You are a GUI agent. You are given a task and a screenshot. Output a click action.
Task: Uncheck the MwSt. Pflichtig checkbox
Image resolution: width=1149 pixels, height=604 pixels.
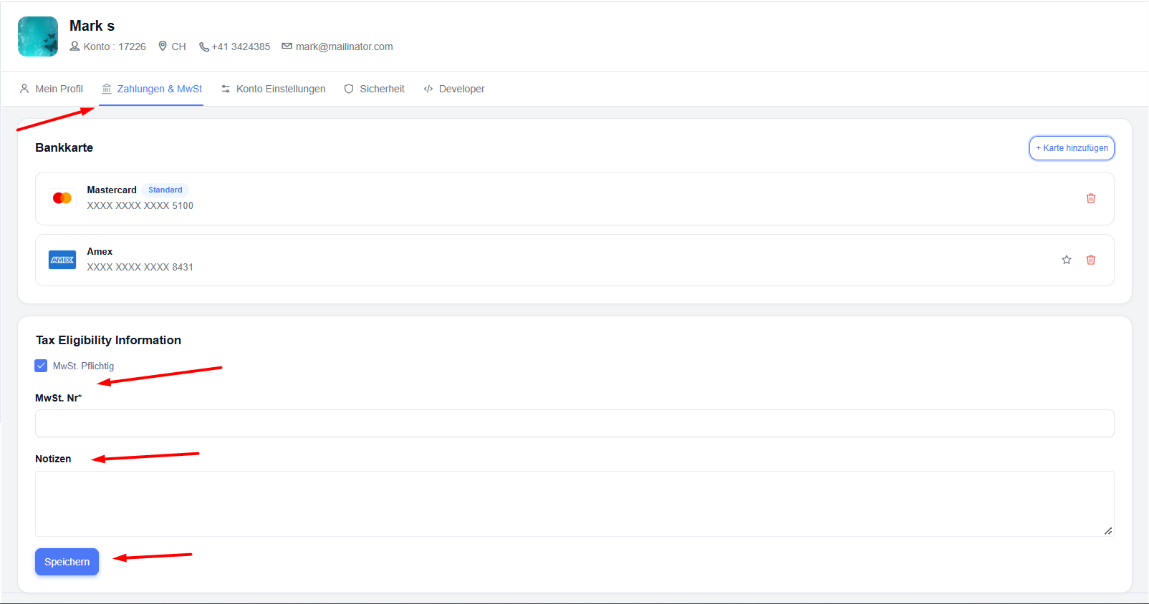click(x=41, y=366)
